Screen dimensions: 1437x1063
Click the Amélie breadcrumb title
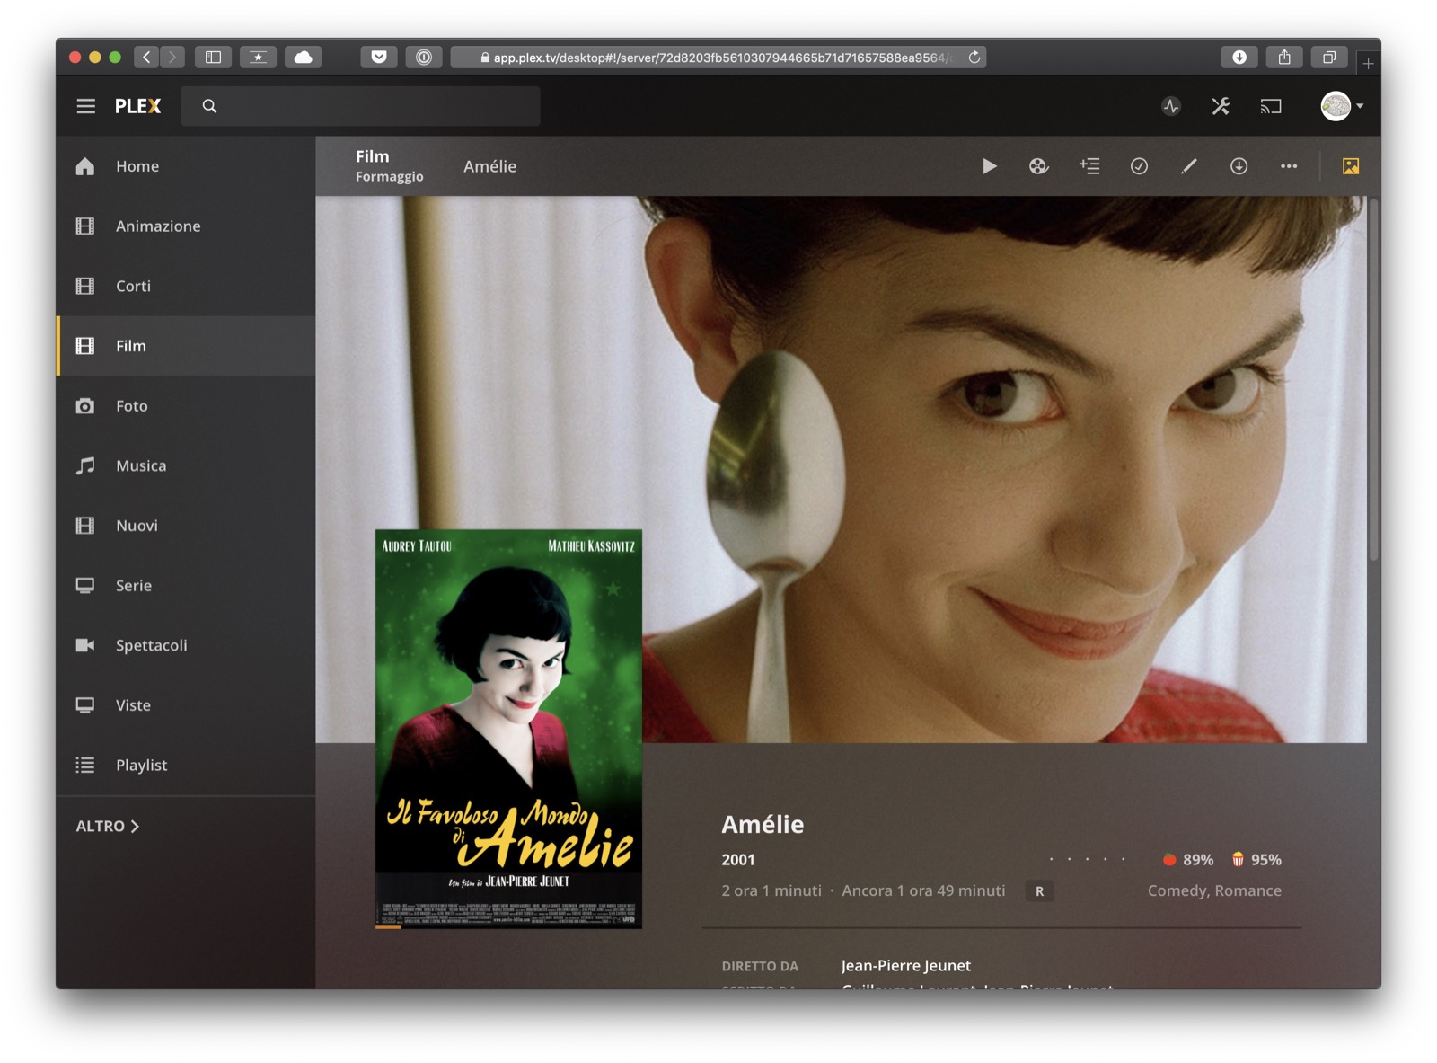pos(489,166)
